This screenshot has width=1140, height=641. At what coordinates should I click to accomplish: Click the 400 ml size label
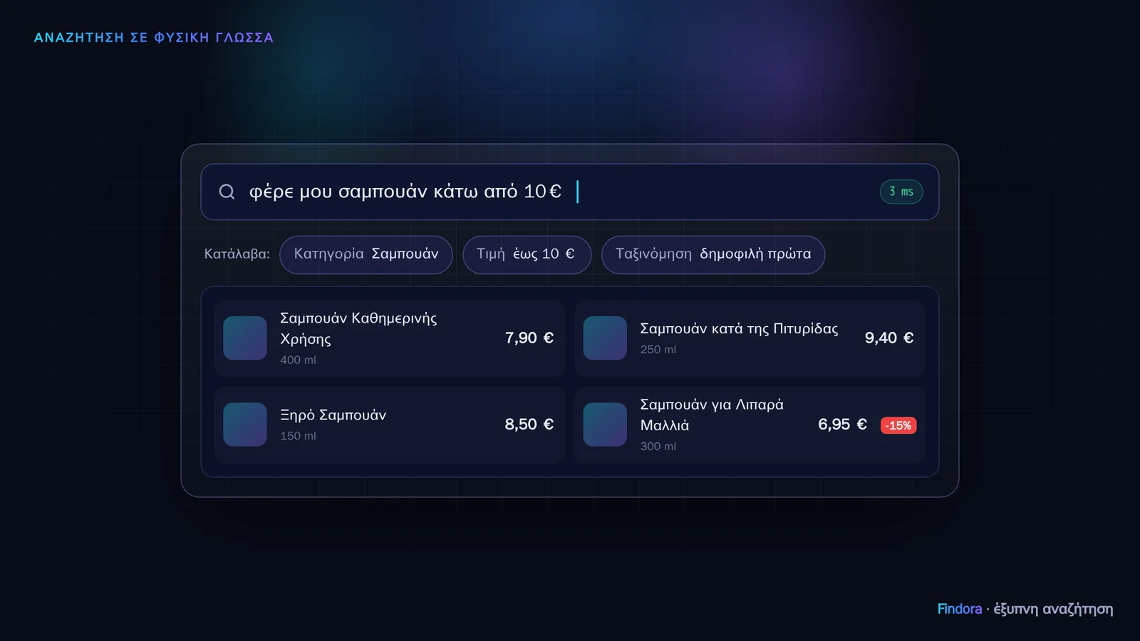(x=298, y=360)
